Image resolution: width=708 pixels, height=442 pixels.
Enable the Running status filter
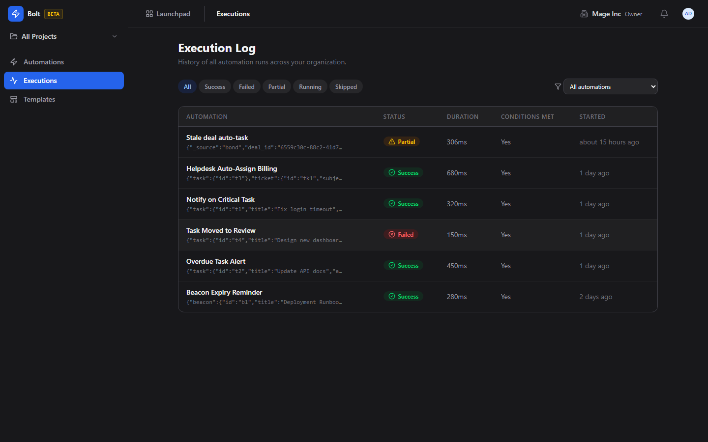point(310,87)
